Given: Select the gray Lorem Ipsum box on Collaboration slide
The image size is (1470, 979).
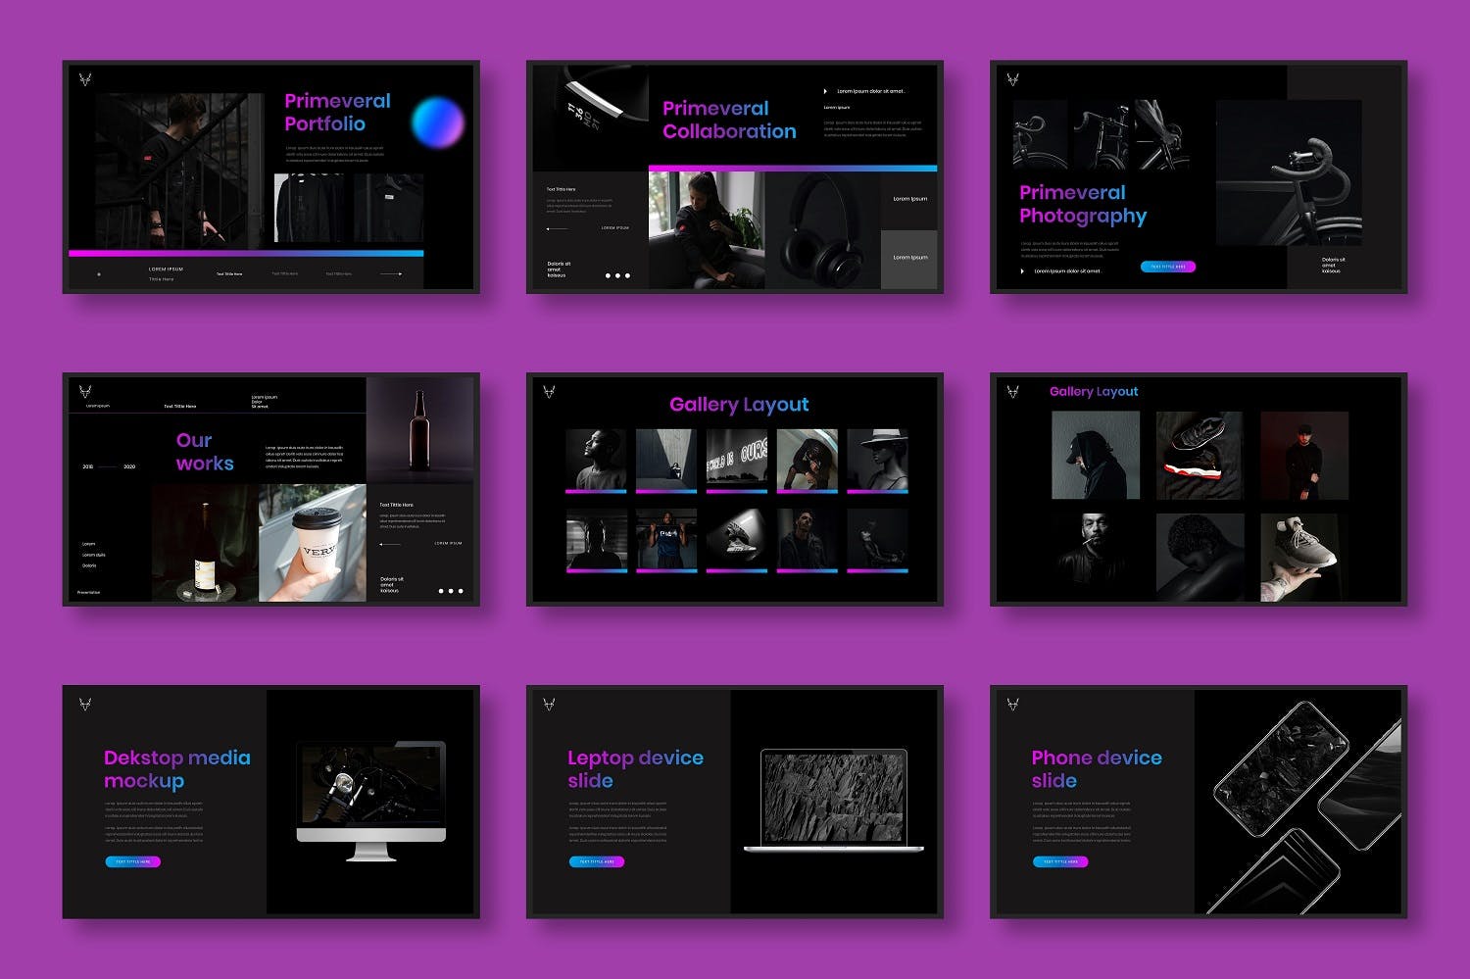Looking at the screenshot, I should 908,259.
